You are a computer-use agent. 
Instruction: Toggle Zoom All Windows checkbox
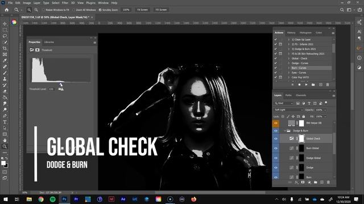(x=74, y=10)
